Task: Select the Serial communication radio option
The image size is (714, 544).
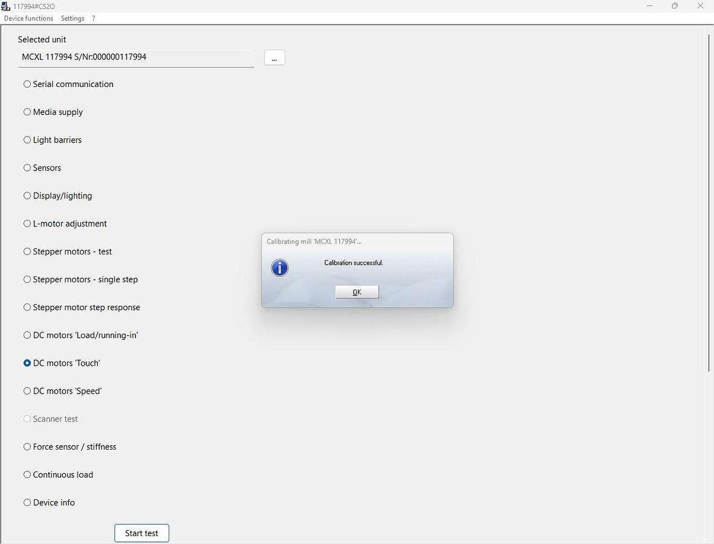Action: point(27,84)
